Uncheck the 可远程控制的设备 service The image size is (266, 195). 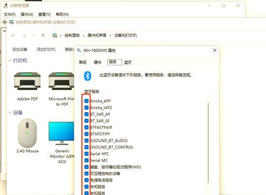[87, 174]
